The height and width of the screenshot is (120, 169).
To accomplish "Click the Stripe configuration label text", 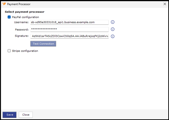I will point(25,51).
